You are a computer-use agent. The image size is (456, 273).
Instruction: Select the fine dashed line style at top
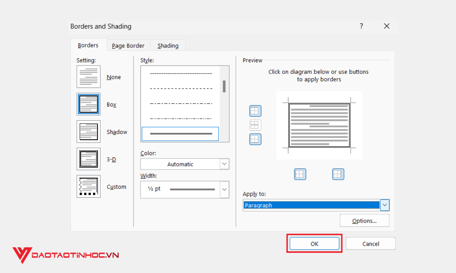(x=180, y=73)
